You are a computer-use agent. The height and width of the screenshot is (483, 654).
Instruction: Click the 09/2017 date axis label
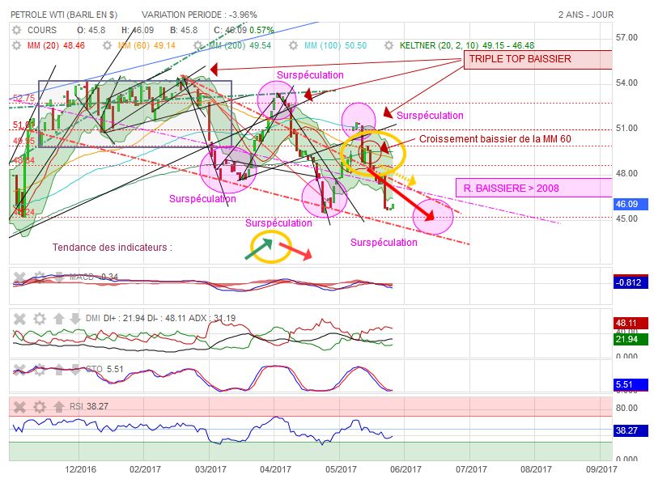[601, 469]
